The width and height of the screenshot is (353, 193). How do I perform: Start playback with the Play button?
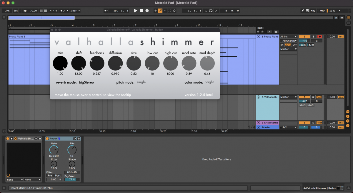pos(136,11)
